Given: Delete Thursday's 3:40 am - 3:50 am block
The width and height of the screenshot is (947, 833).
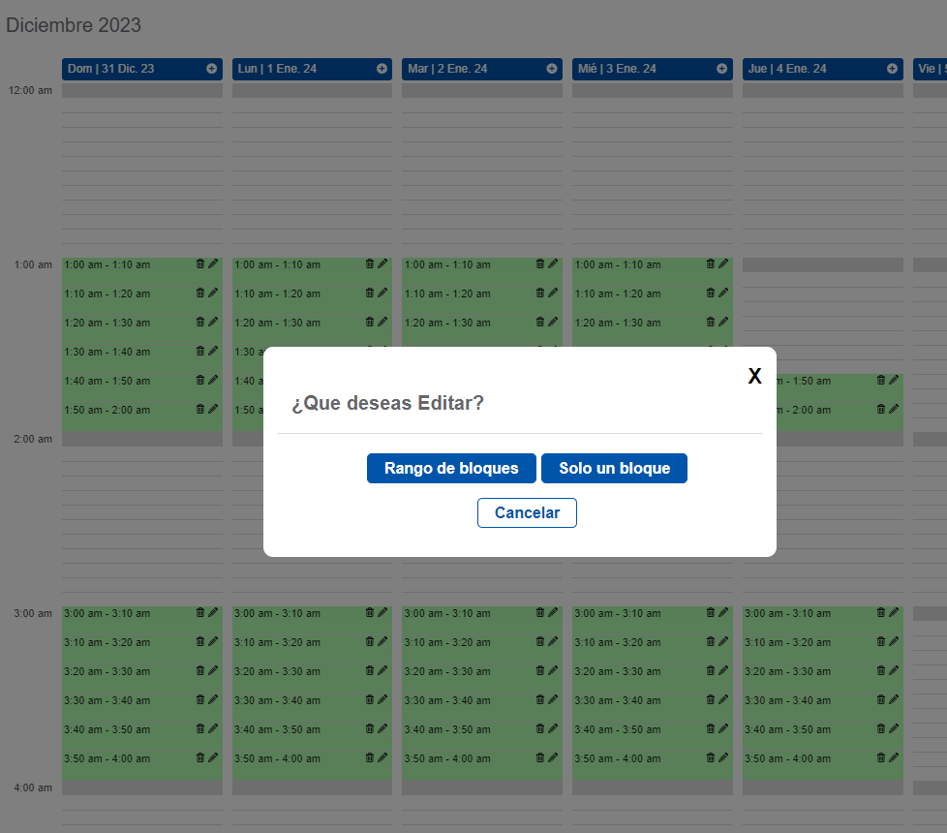Looking at the screenshot, I should click(x=880, y=728).
